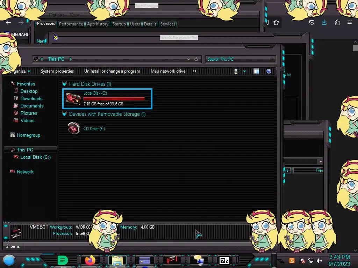Open the red graphics card taskbar icon
This screenshot has height=268, width=358.
point(172,260)
